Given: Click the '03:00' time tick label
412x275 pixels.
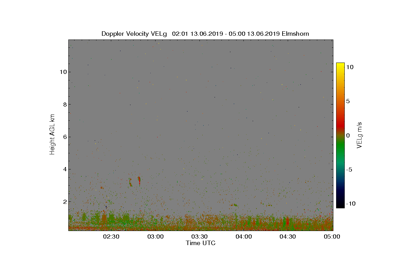Looking at the screenshot, I should (x=155, y=237).
